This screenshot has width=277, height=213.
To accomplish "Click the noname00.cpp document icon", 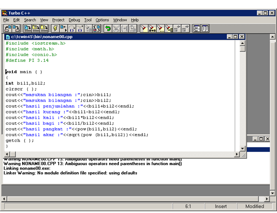I will pyautogui.click(x=8, y=37).
